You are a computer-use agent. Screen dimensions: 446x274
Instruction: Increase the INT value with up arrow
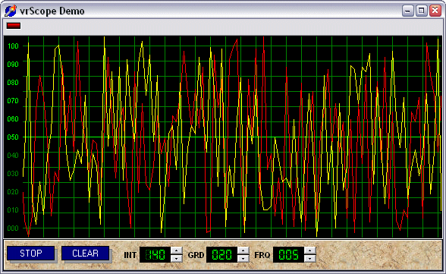[x=176, y=250]
